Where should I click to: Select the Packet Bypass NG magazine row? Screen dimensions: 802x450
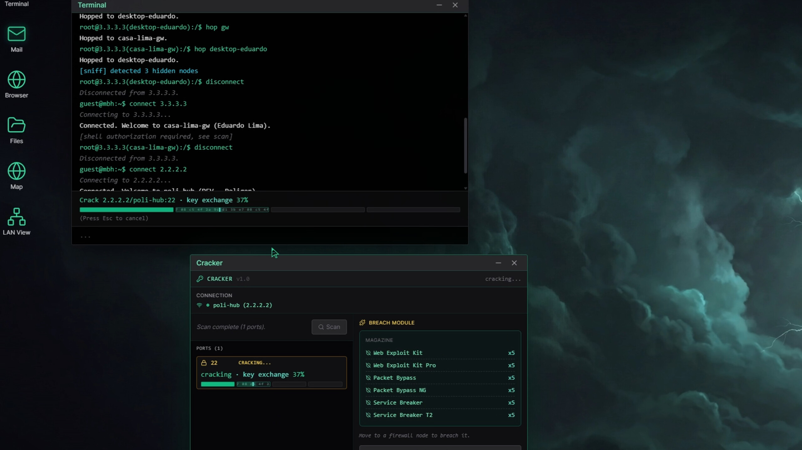pos(440,390)
